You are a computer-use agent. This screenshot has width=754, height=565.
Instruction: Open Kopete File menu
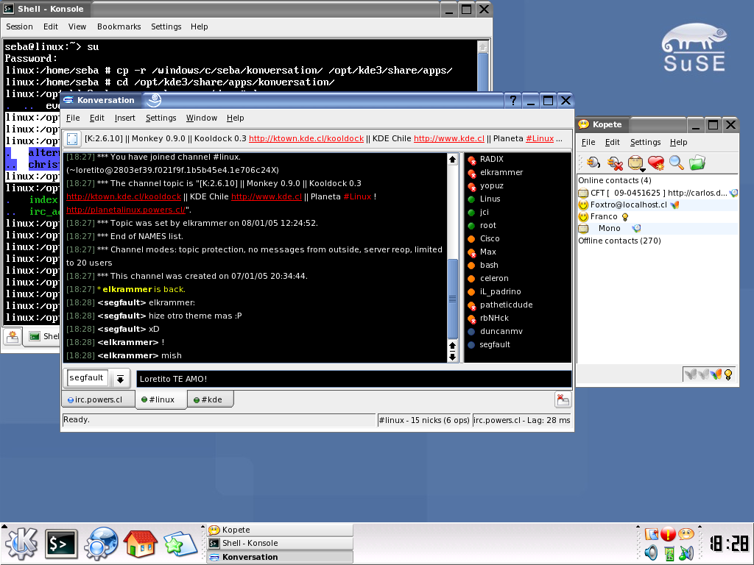click(x=588, y=142)
